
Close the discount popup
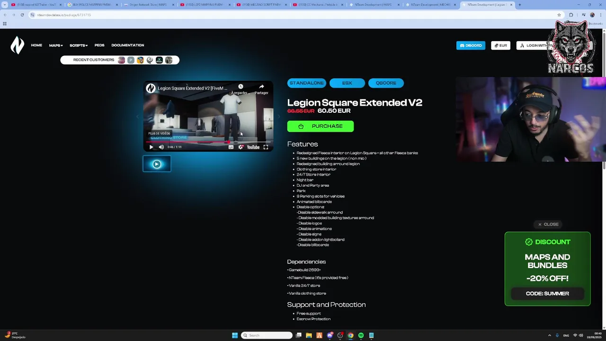tap(548, 224)
